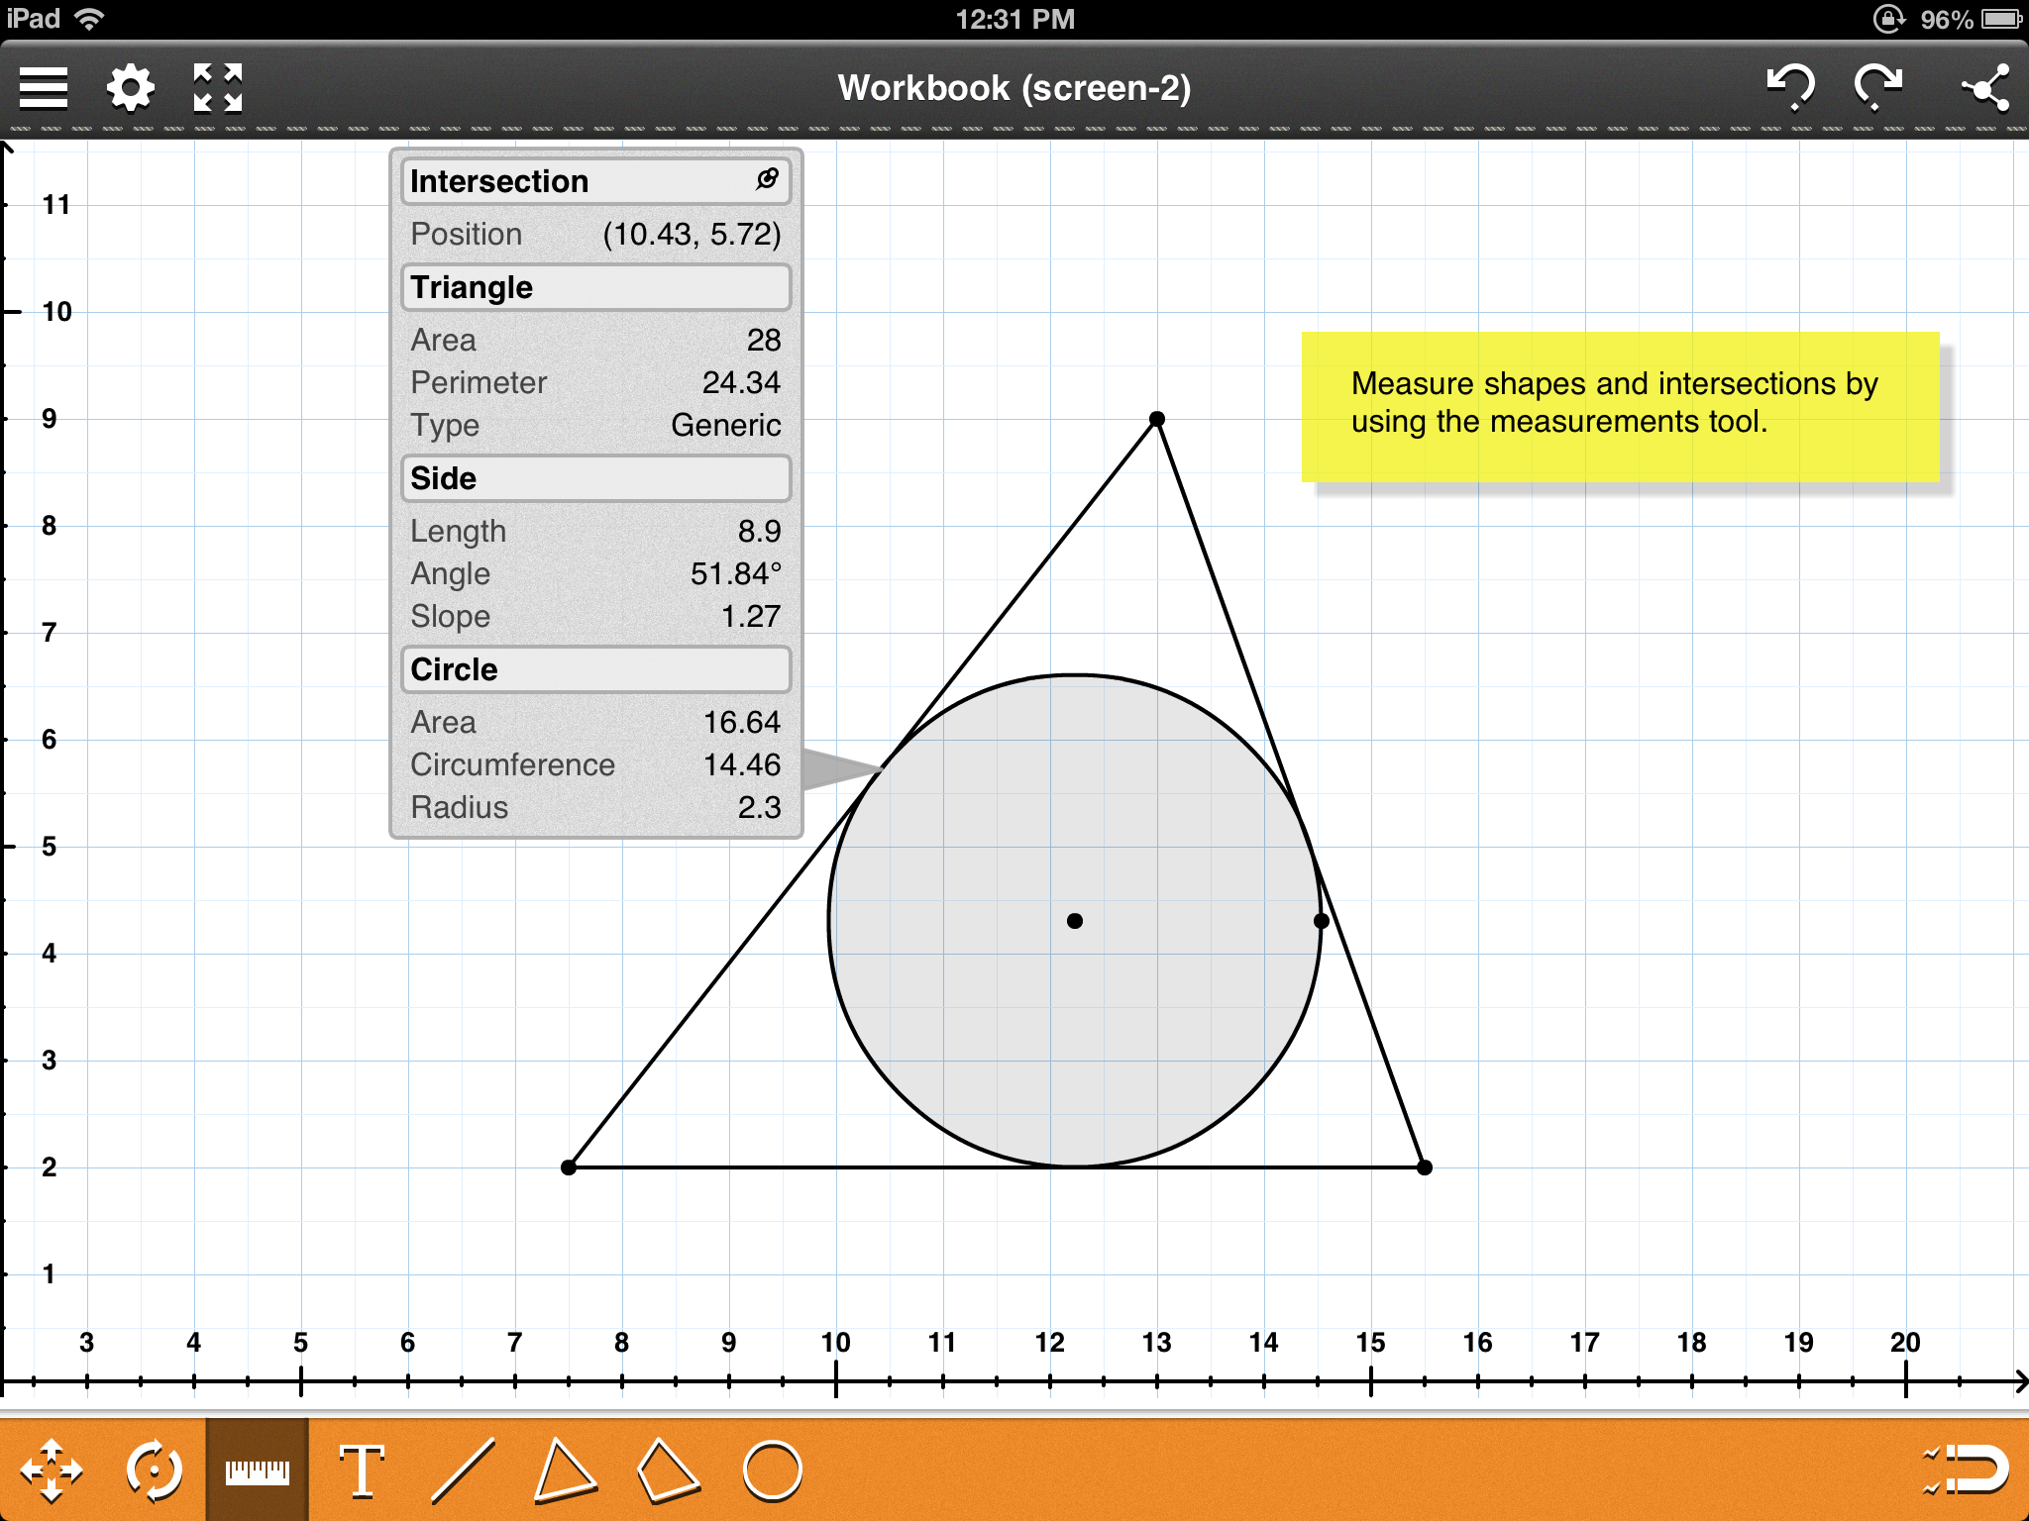Click the redo arrow

point(1877,87)
